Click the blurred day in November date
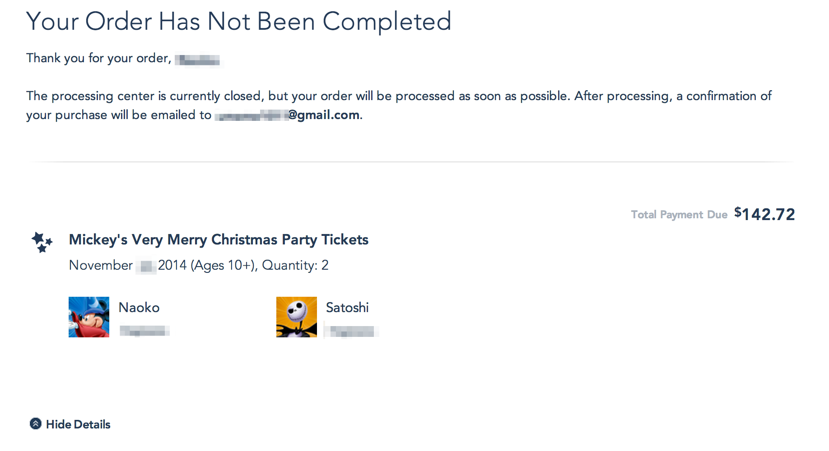 pos(146,266)
